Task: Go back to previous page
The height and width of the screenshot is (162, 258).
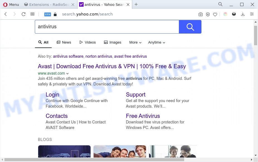Action: (6, 14)
